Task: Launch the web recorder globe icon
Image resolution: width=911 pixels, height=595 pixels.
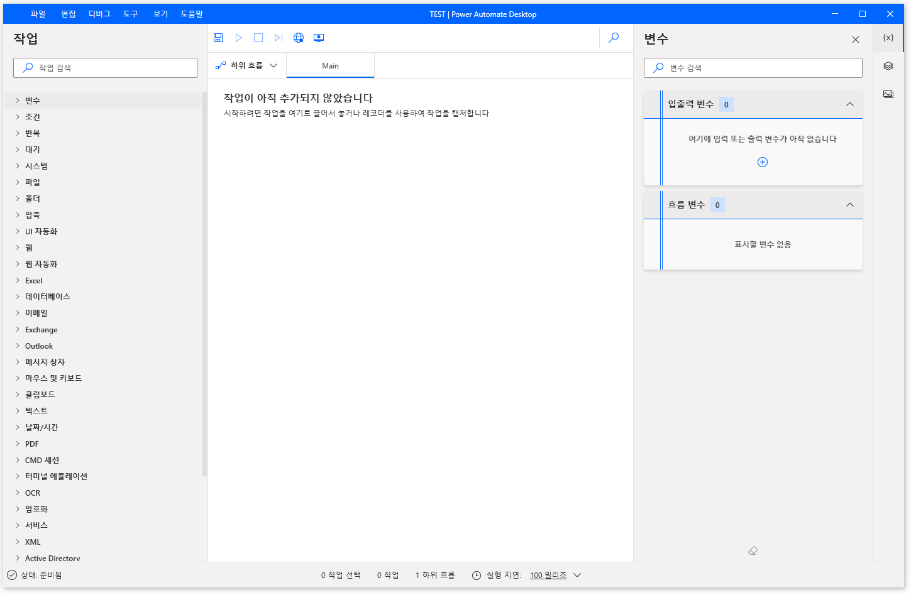Action: coord(299,38)
